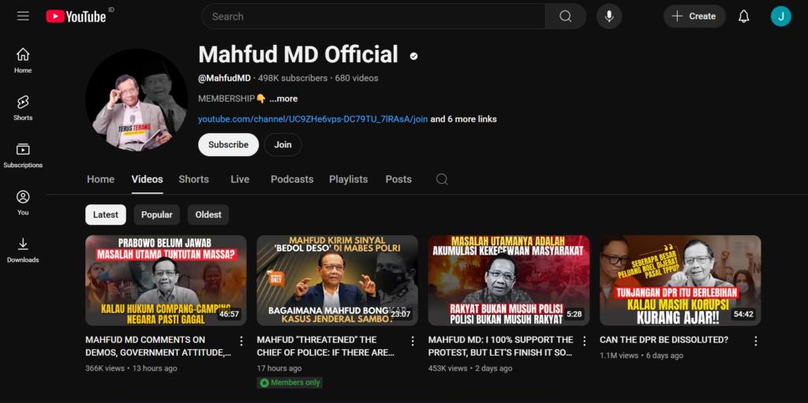This screenshot has width=808, height=403.
Task: Click the Create button
Action: click(694, 17)
